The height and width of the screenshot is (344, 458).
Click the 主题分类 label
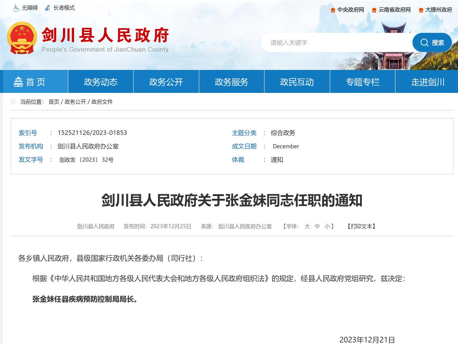coord(244,133)
